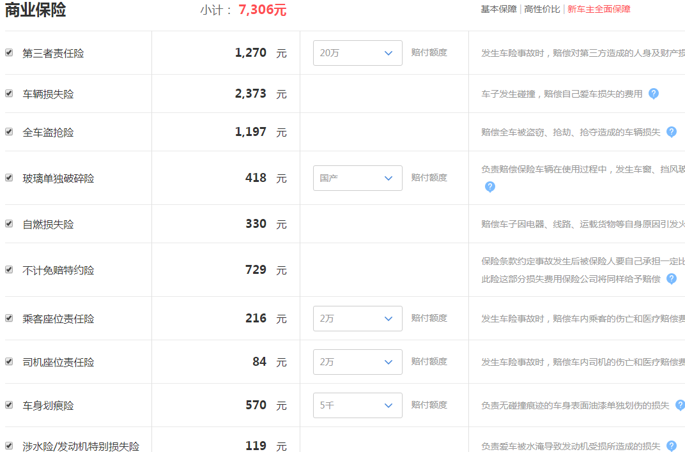
Task: Click the 车身划痕险 label
Action: [x=48, y=406]
